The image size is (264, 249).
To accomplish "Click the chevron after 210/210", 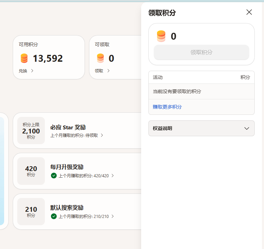I will click(x=113, y=216).
